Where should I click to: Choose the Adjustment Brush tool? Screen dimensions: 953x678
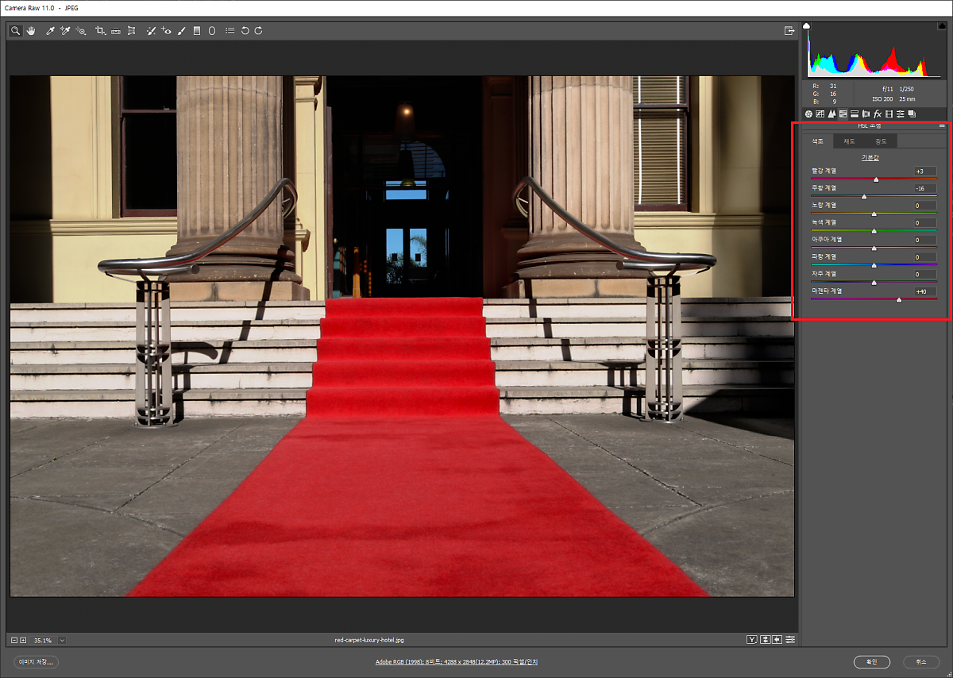(x=181, y=31)
